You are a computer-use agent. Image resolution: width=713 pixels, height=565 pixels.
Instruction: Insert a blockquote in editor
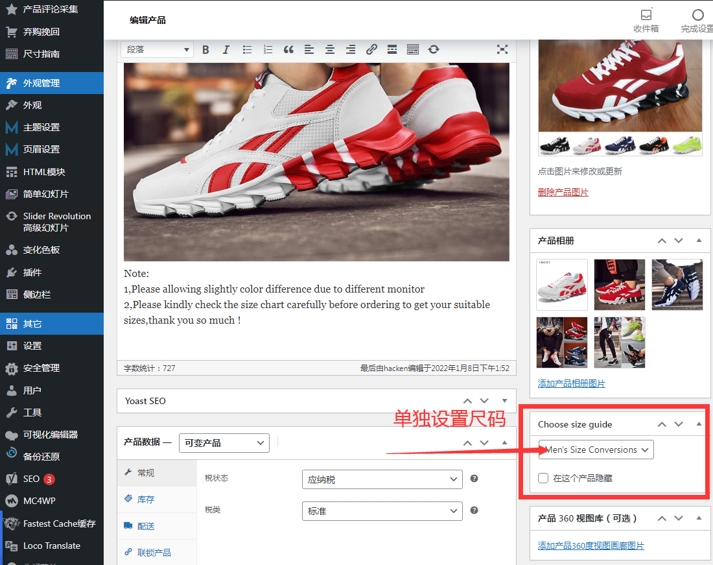coord(288,49)
